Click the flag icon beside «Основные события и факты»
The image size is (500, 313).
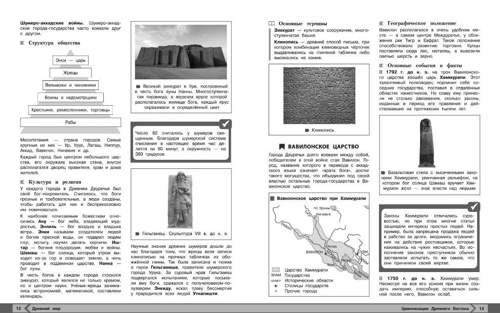tap(382, 65)
